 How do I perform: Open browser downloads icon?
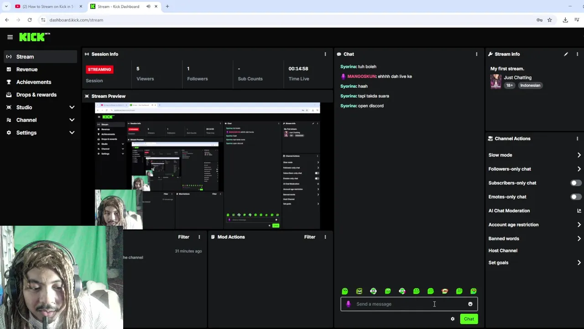tap(565, 20)
